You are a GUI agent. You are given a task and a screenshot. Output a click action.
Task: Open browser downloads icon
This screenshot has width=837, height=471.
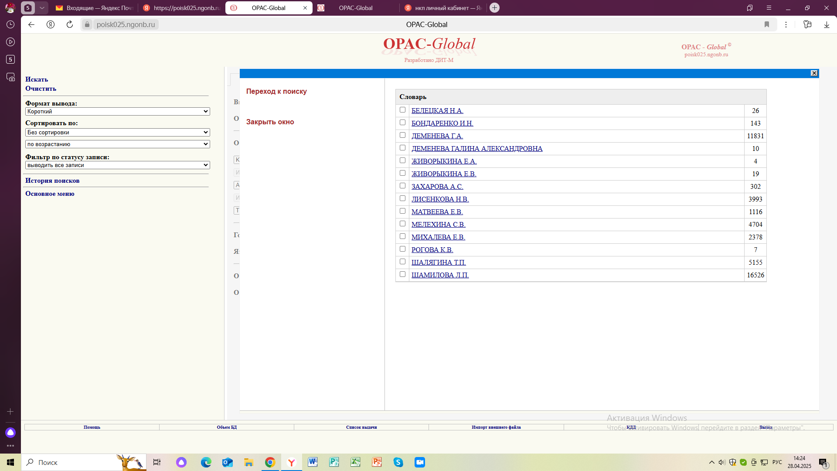click(x=827, y=24)
